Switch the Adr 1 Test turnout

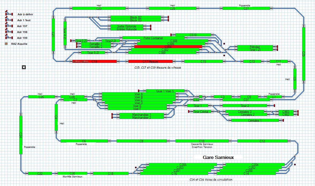tap(9, 20)
